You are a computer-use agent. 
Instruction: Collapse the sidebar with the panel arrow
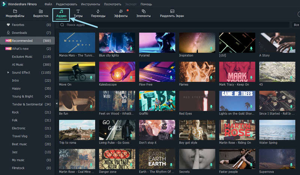(57, 103)
